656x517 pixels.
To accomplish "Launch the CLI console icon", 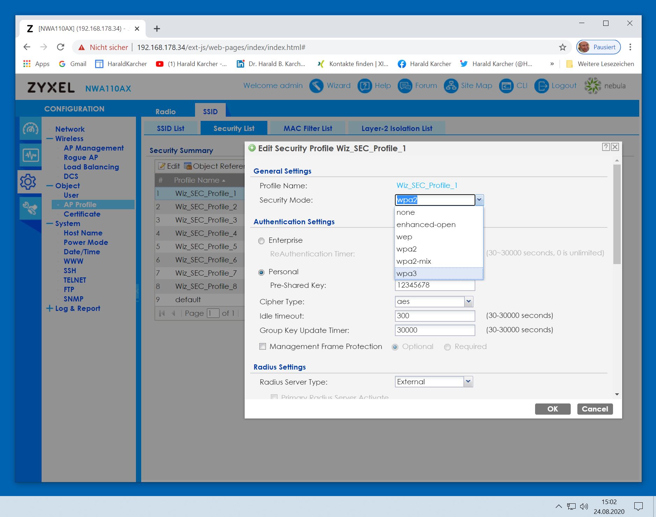I will (506, 86).
